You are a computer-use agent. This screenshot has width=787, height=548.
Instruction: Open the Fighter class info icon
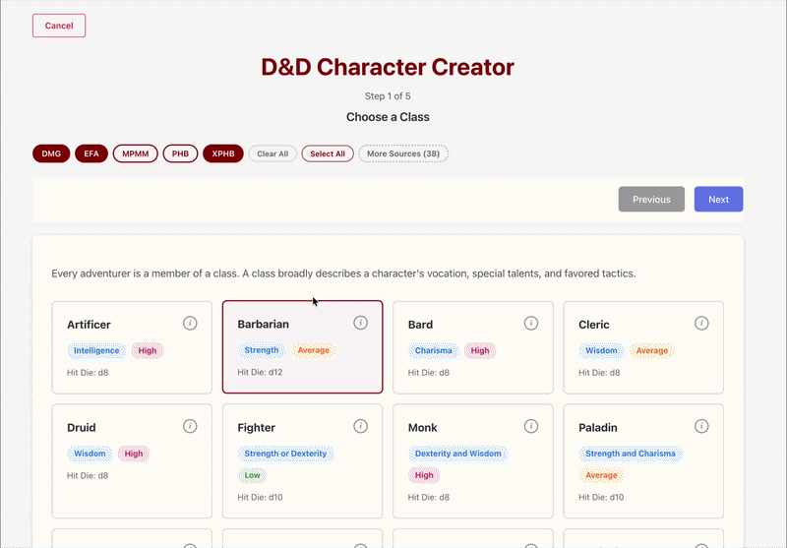360,426
